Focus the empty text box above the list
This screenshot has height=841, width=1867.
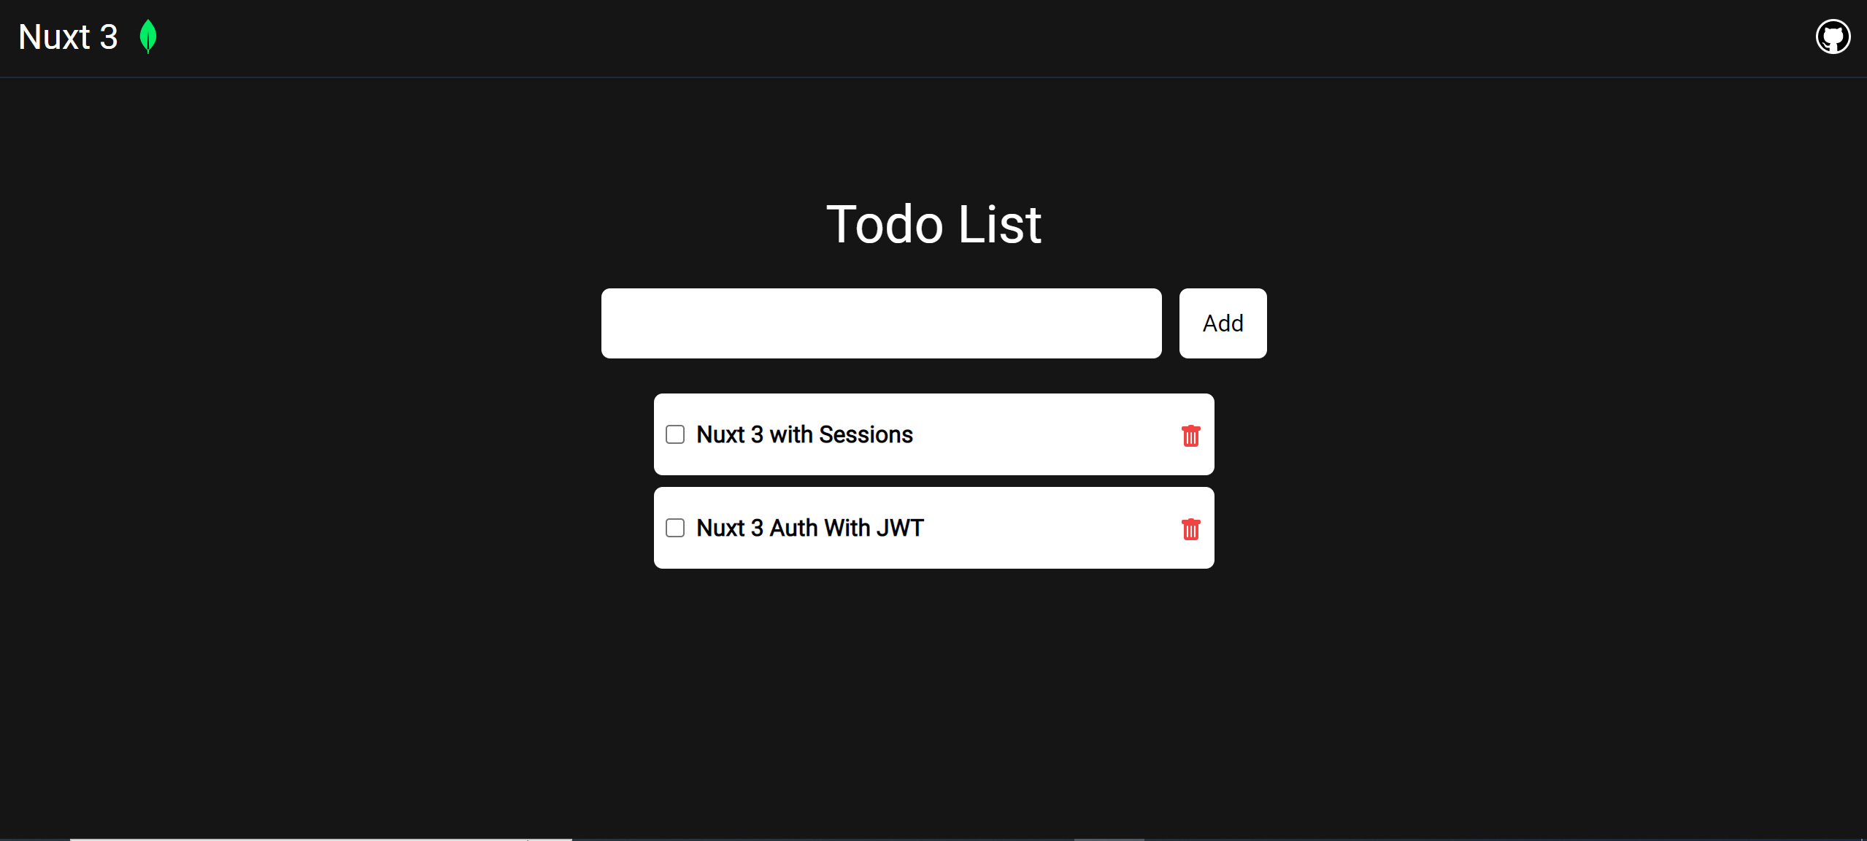tap(880, 323)
